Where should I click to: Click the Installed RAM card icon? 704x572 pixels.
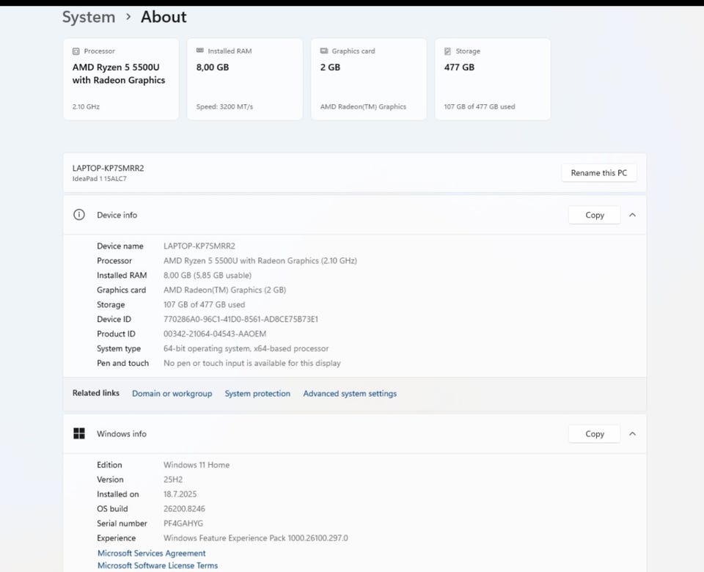click(199, 51)
